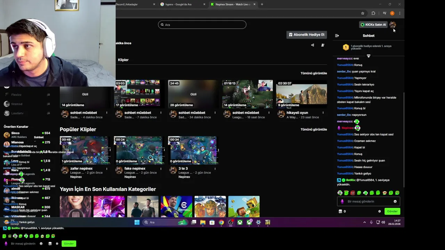Open the Minecraft category tile

click(244, 207)
